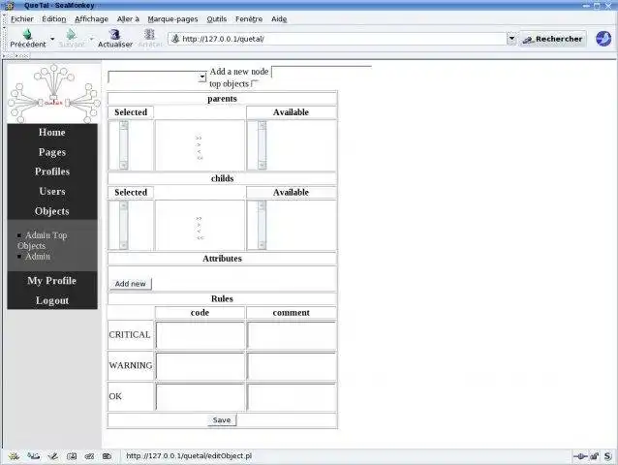Screen dimensions: 618x465
Task: Open Admin Top Objects submenu link
Action: coord(43,240)
